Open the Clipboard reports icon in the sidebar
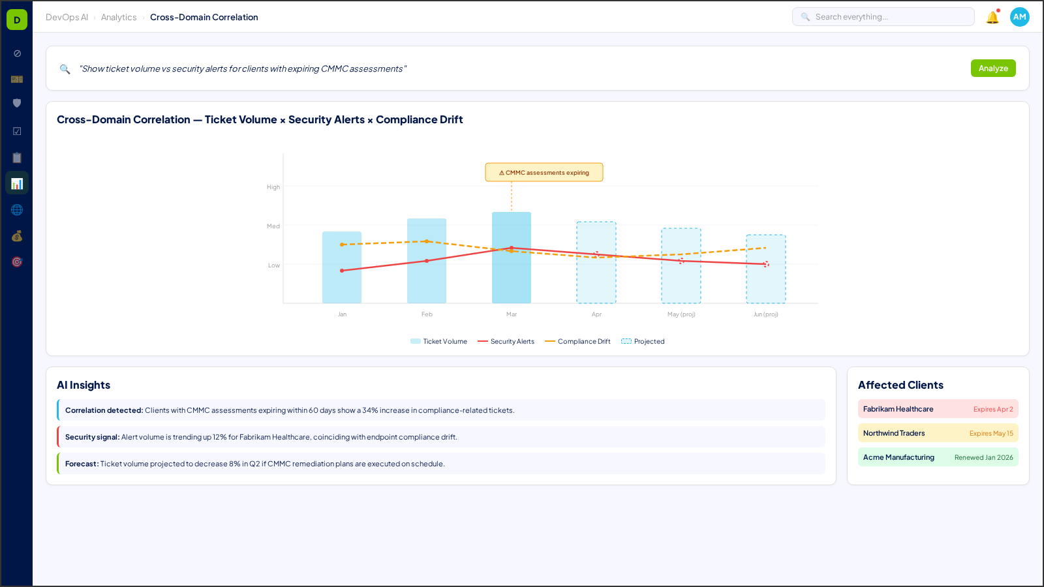Image resolution: width=1044 pixels, height=587 pixels. pyautogui.click(x=16, y=157)
